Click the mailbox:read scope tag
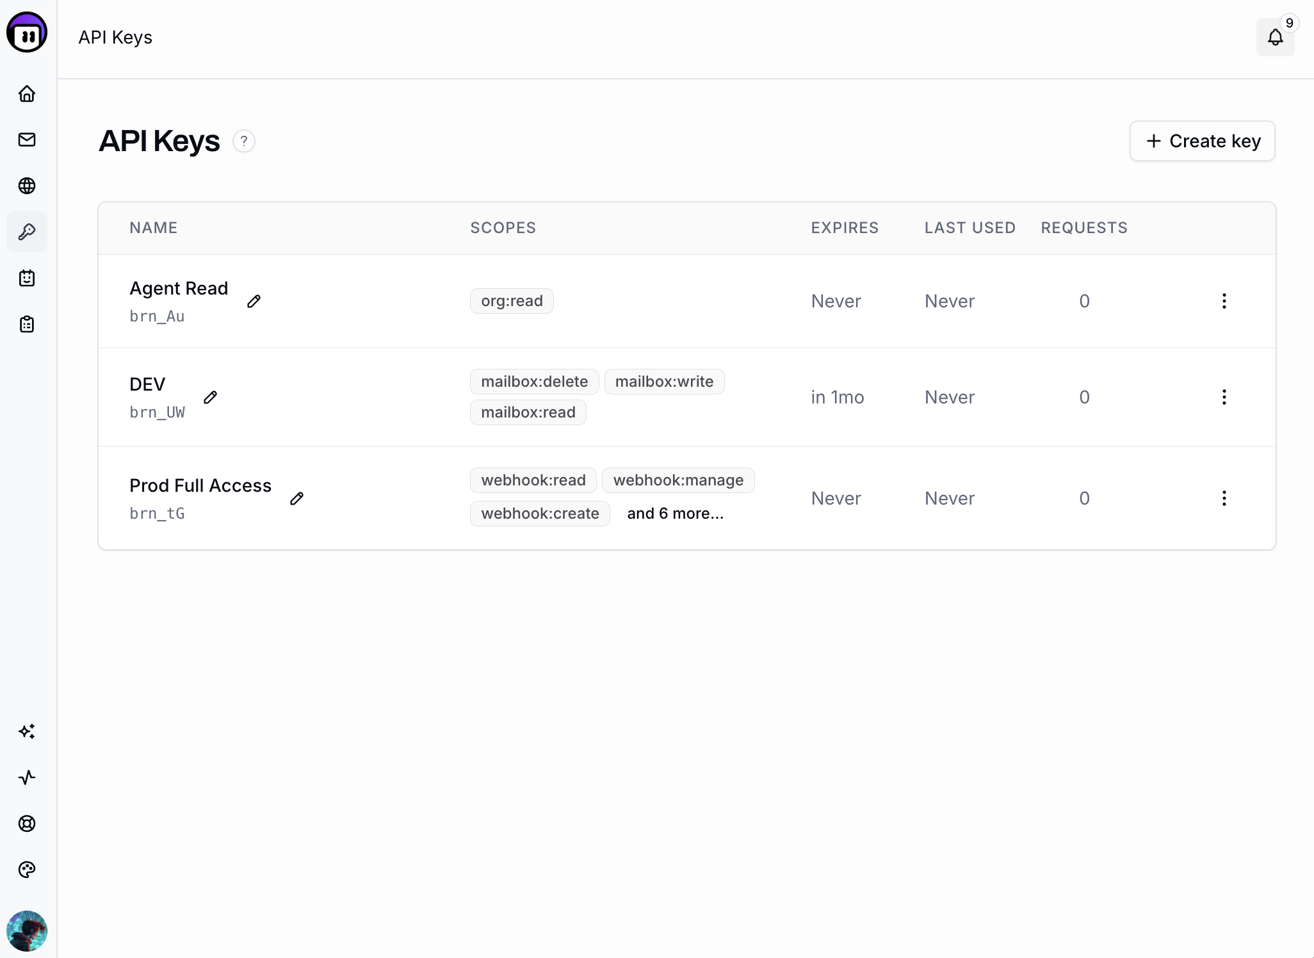1314x958 pixels. point(528,412)
